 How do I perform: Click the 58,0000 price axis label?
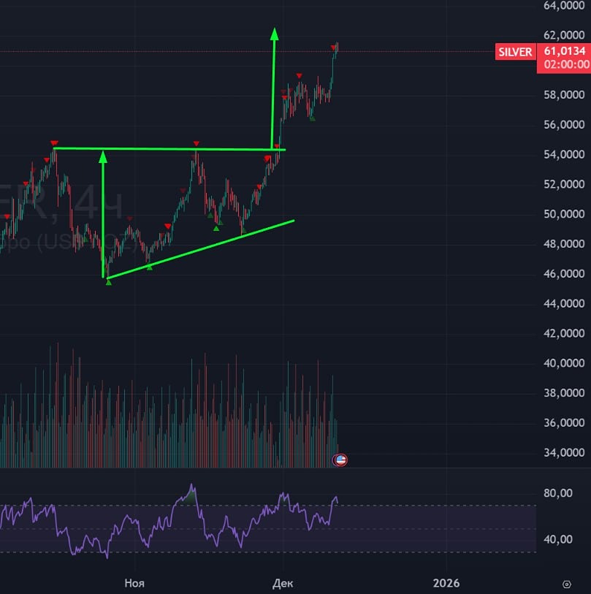click(x=564, y=95)
